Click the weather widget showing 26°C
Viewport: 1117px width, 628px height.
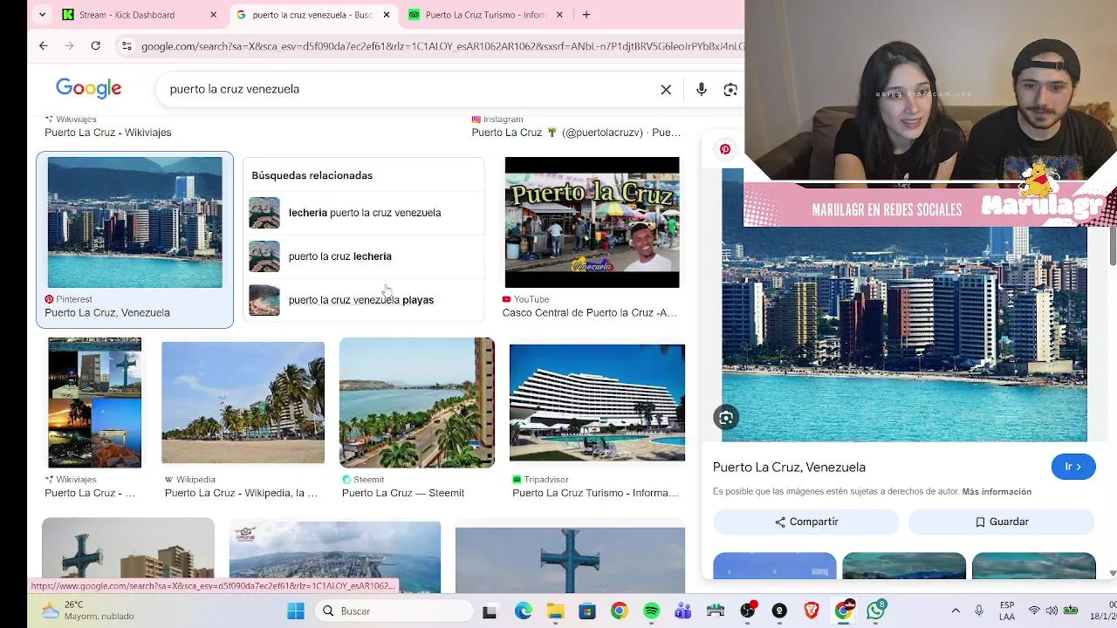[x=89, y=611]
